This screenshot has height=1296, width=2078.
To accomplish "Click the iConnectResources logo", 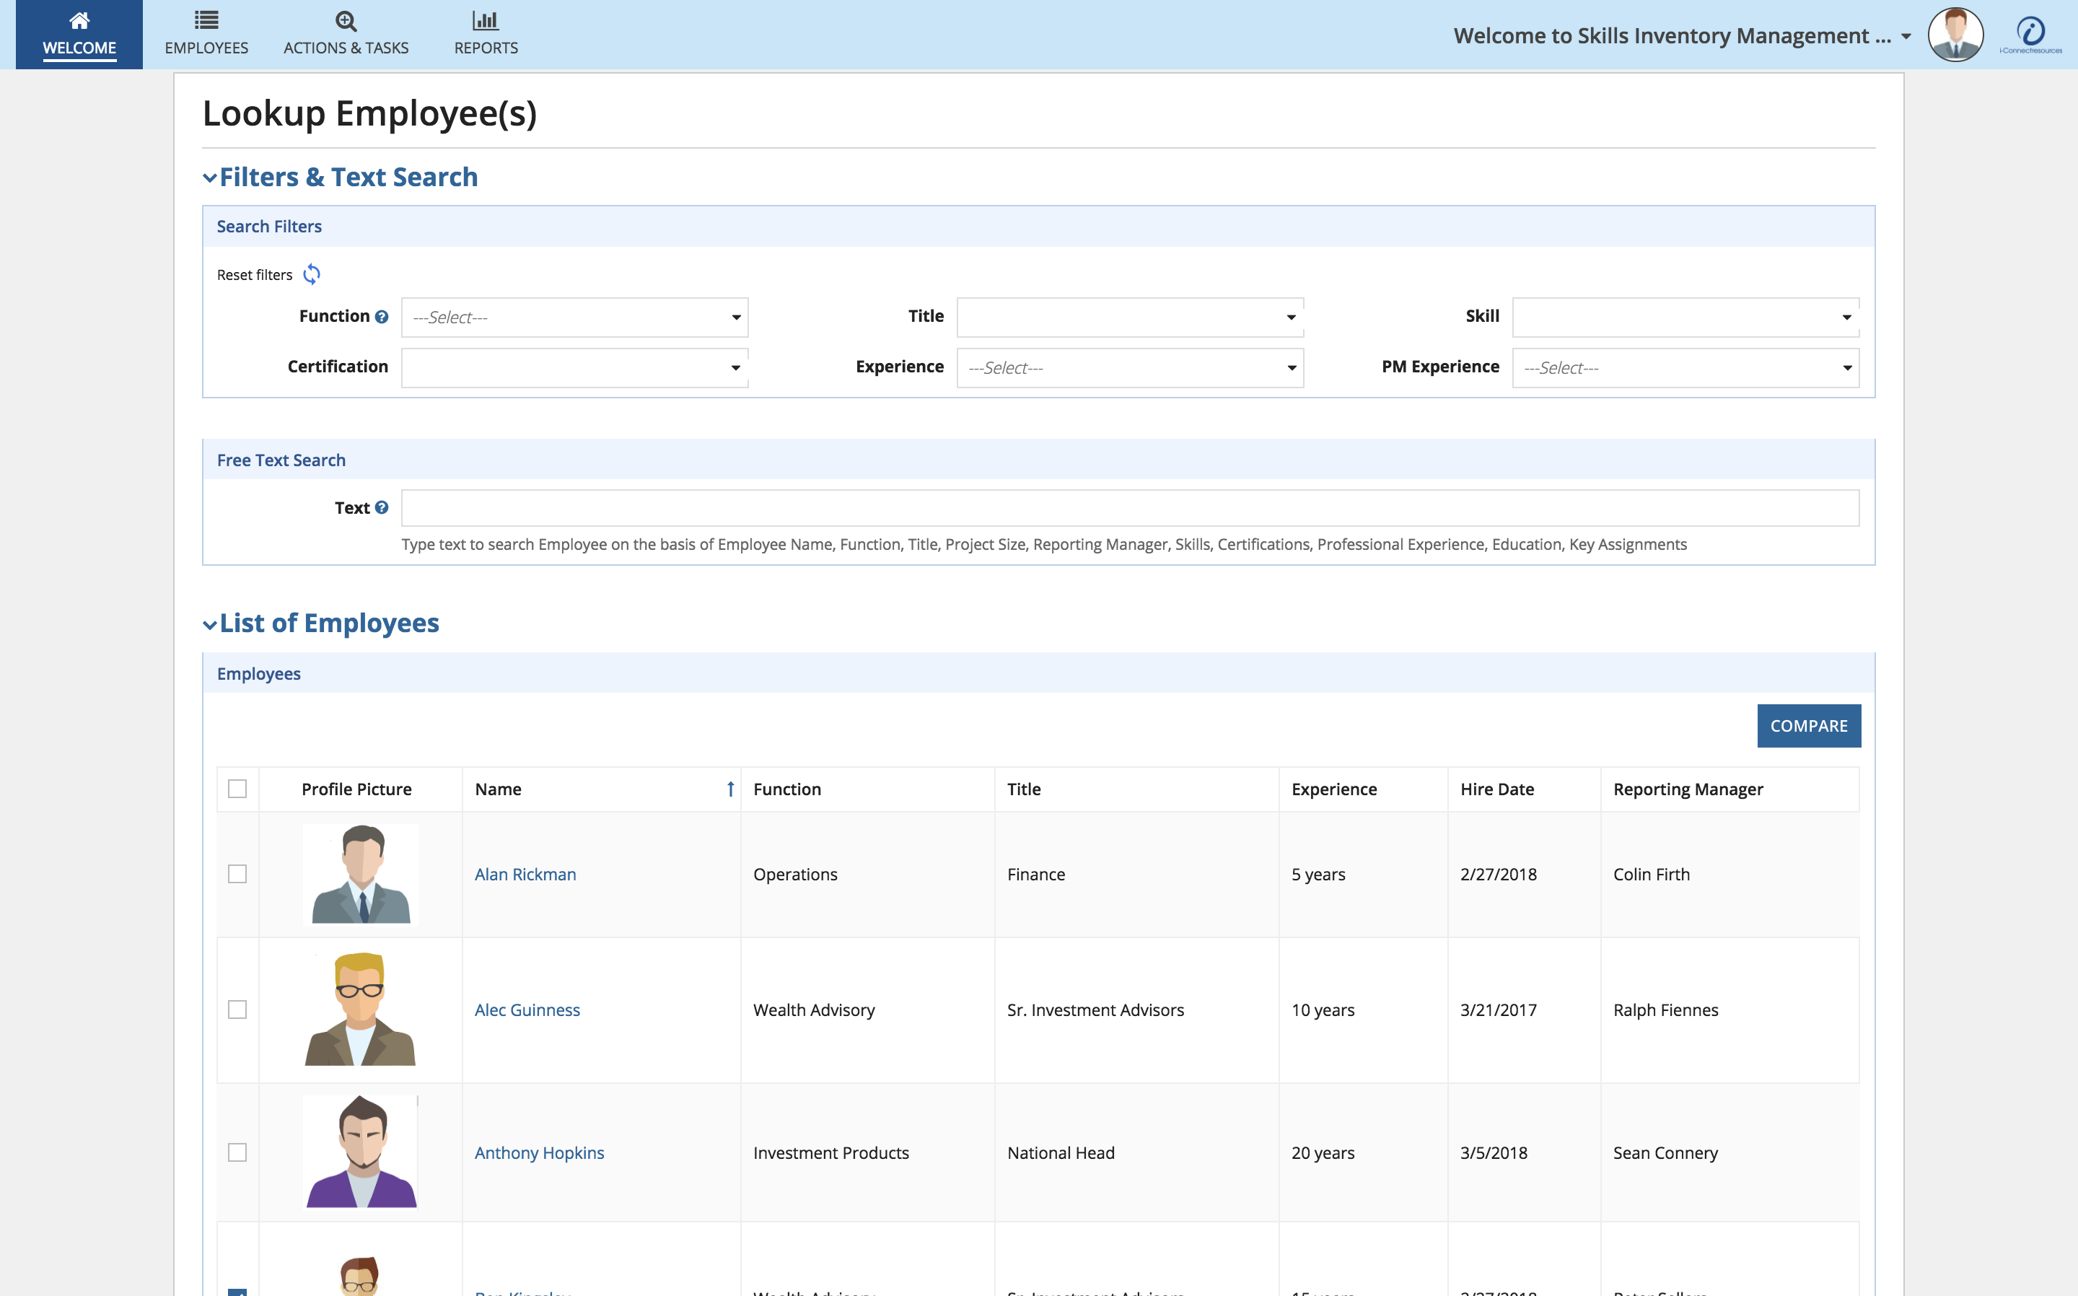I will tap(2031, 35).
